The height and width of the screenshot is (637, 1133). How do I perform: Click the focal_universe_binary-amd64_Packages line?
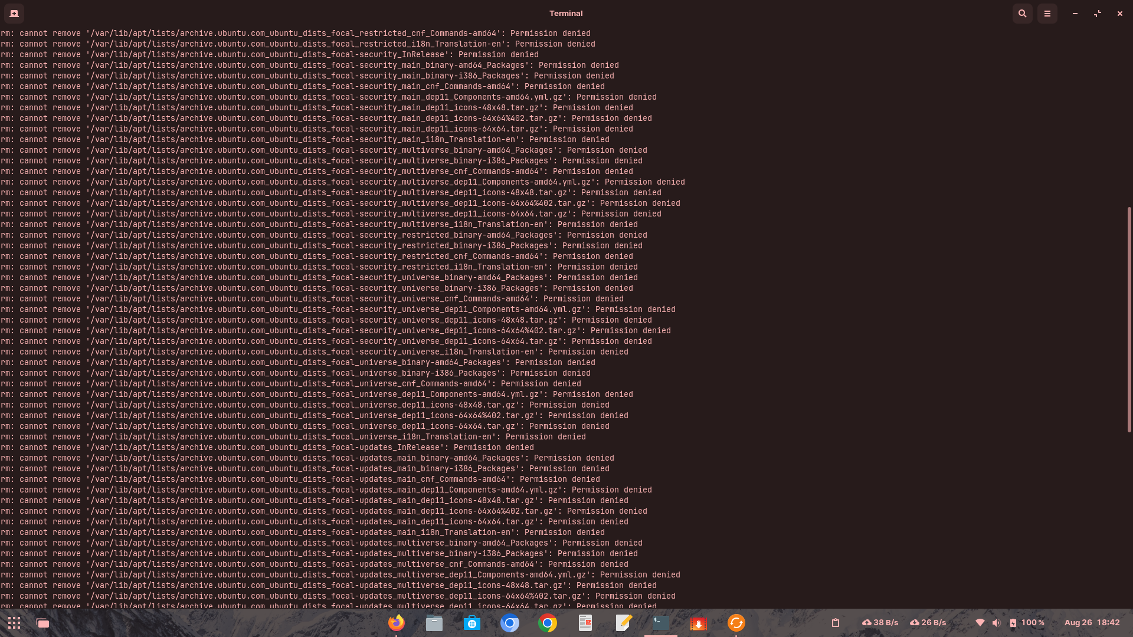tap(298, 363)
